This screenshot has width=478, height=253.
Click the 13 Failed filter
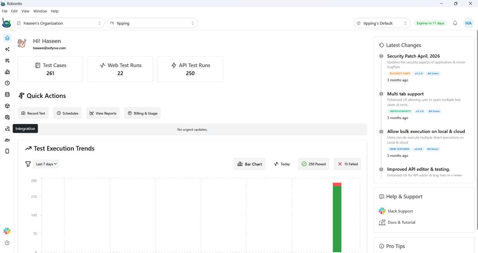tap(347, 164)
